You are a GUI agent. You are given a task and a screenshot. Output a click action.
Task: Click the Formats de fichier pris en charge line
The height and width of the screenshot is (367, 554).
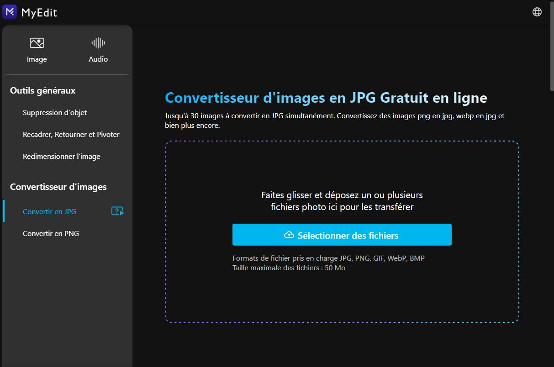(x=328, y=258)
